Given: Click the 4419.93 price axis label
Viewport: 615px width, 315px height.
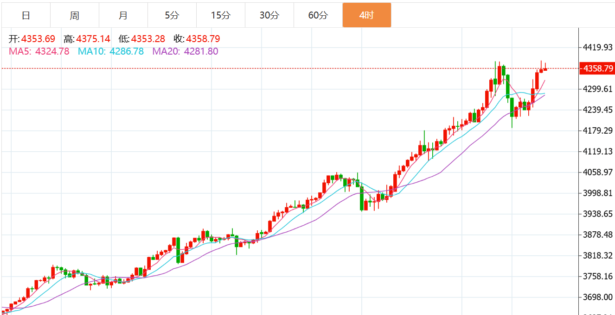Looking at the screenshot, I should tap(597, 47).
